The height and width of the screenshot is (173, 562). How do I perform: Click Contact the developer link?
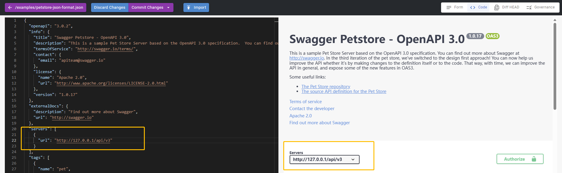[x=312, y=109]
